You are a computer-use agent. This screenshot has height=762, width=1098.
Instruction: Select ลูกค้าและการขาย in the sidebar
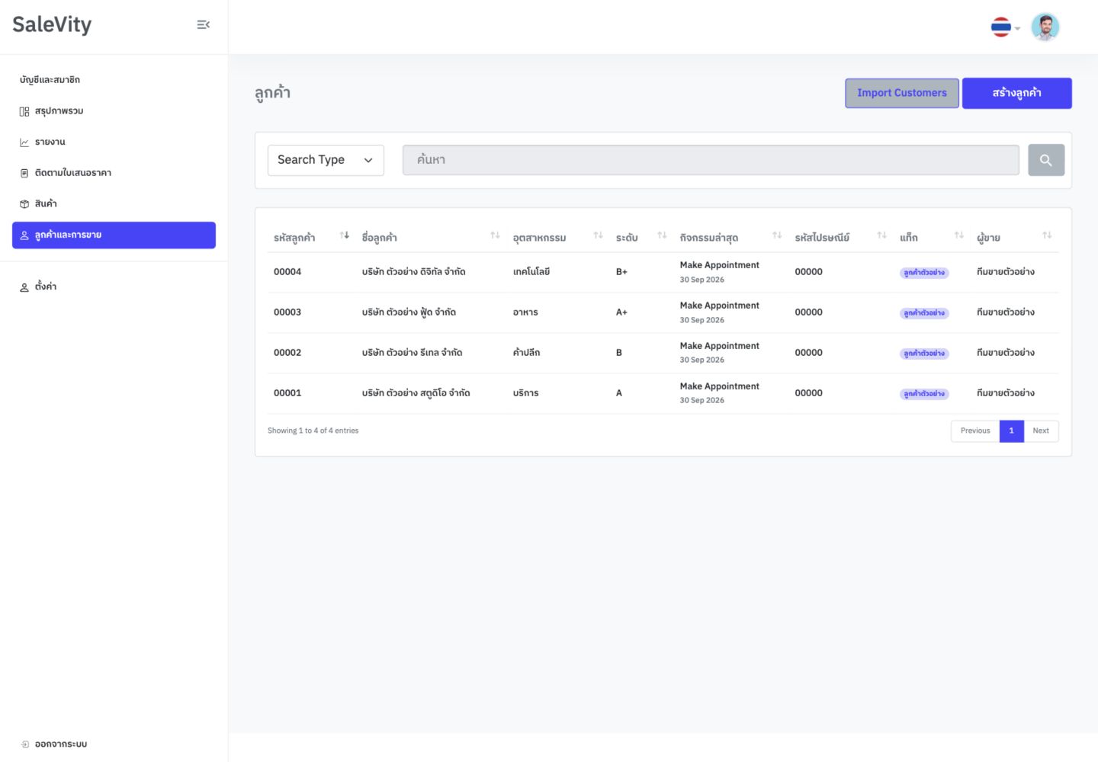[x=114, y=235]
